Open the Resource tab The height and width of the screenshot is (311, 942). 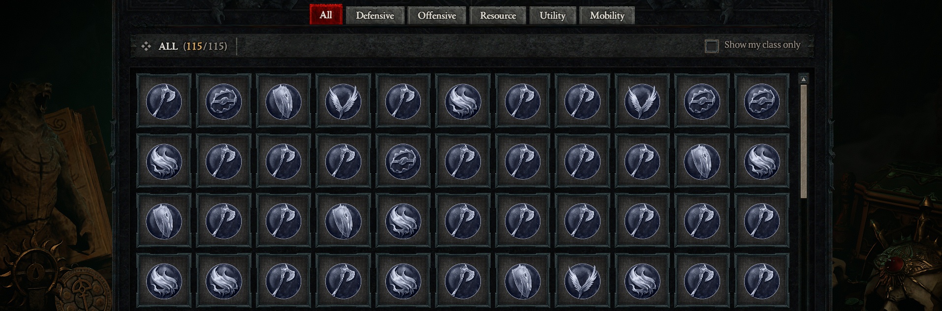pos(498,15)
